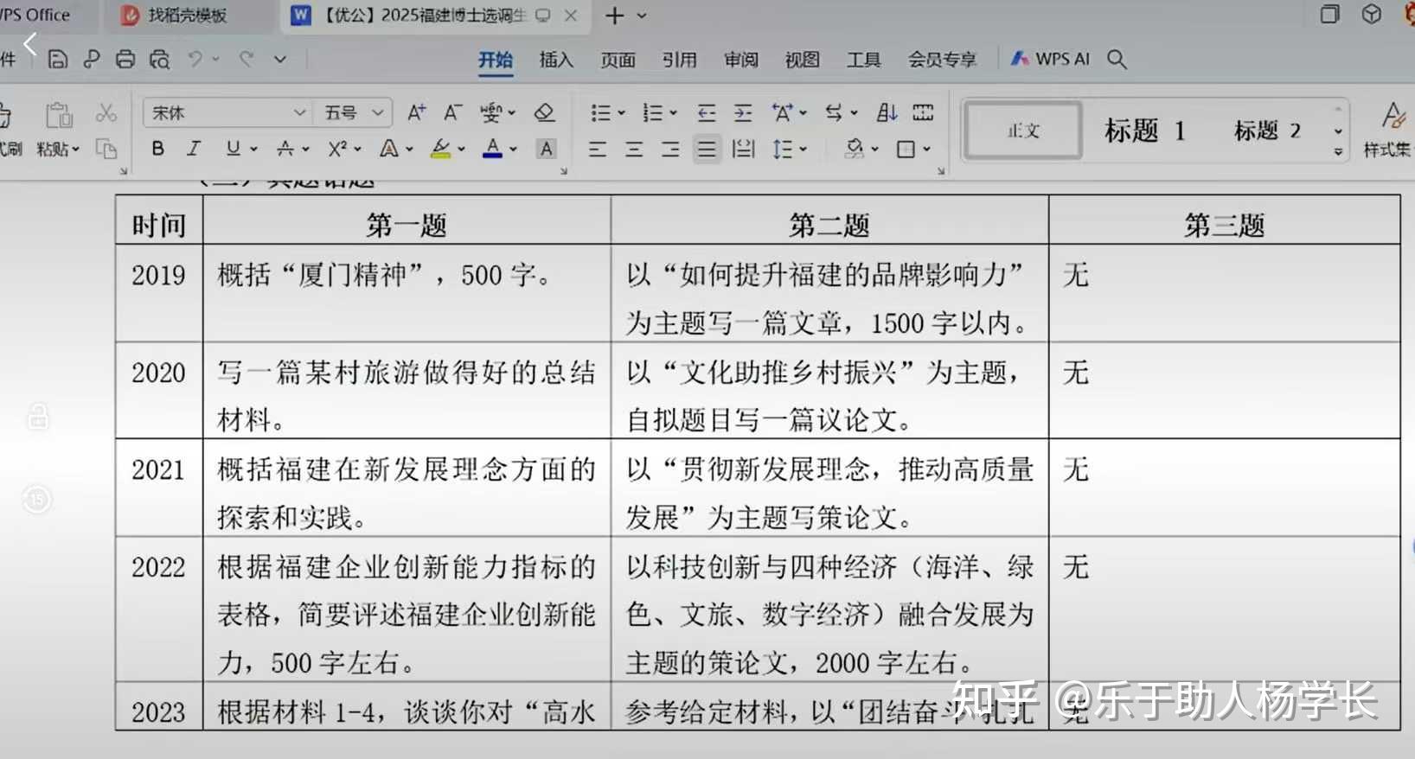This screenshot has width=1415, height=759.
Task: Open the Style Set (样式集) button
Action: (1389, 130)
